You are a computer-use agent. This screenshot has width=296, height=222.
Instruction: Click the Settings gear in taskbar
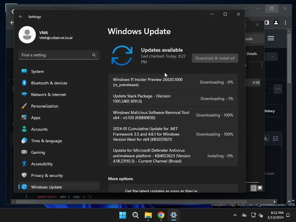click(174, 215)
